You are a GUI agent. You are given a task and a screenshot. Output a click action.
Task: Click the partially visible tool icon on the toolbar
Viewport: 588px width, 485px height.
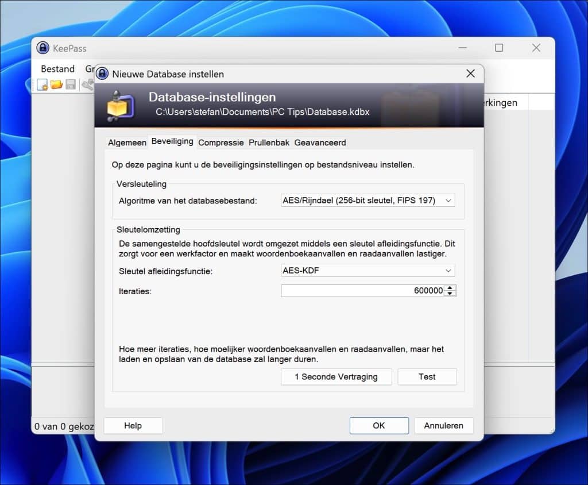pyautogui.click(x=88, y=84)
